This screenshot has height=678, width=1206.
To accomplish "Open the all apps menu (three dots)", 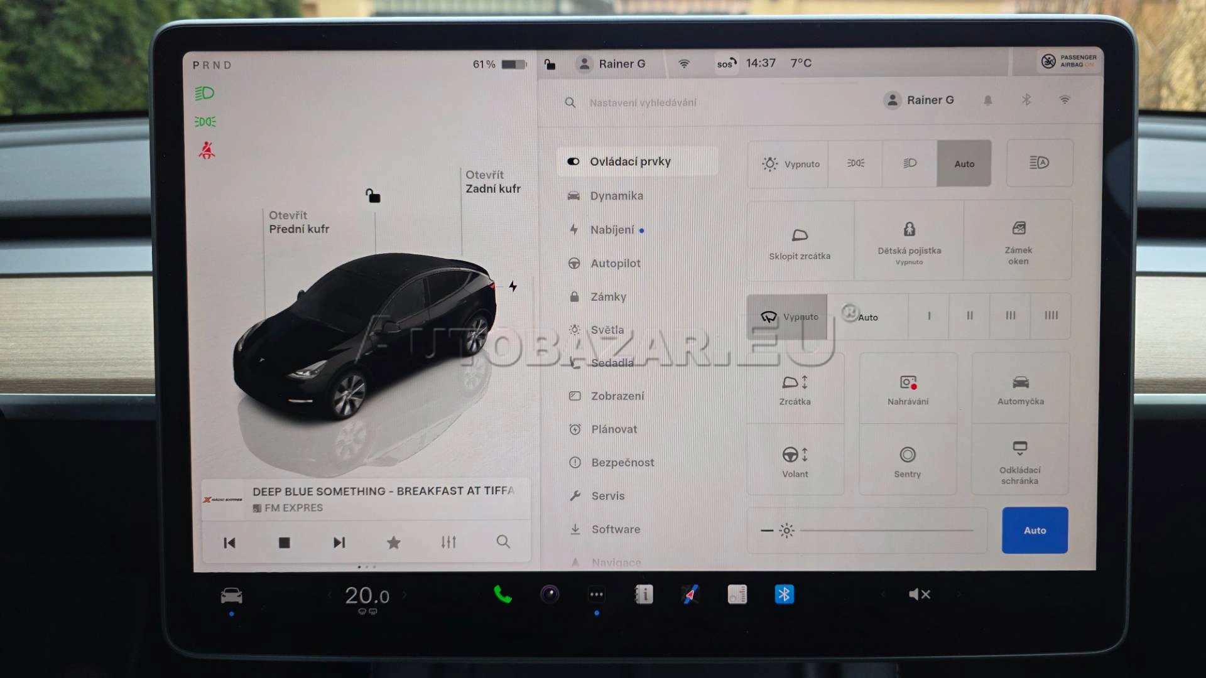I will (x=597, y=595).
